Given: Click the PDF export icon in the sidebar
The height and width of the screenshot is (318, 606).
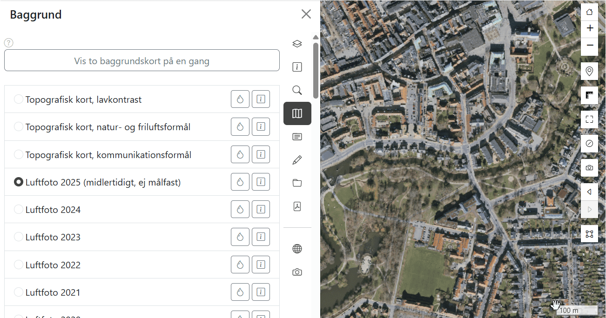Looking at the screenshot, I should pos(297,206).
